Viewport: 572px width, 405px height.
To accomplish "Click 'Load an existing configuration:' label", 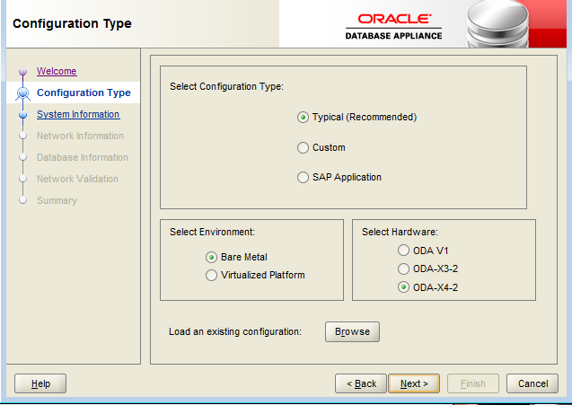I will pos(235,331).
